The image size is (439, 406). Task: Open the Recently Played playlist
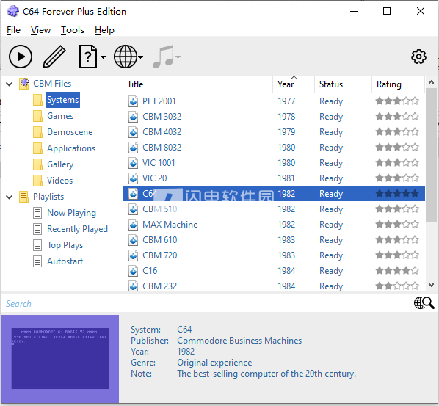pos(77,229)
